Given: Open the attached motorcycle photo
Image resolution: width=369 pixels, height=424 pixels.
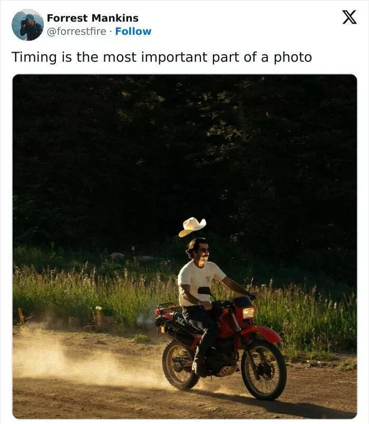Looking at the screenshot, I should point(184,246).
